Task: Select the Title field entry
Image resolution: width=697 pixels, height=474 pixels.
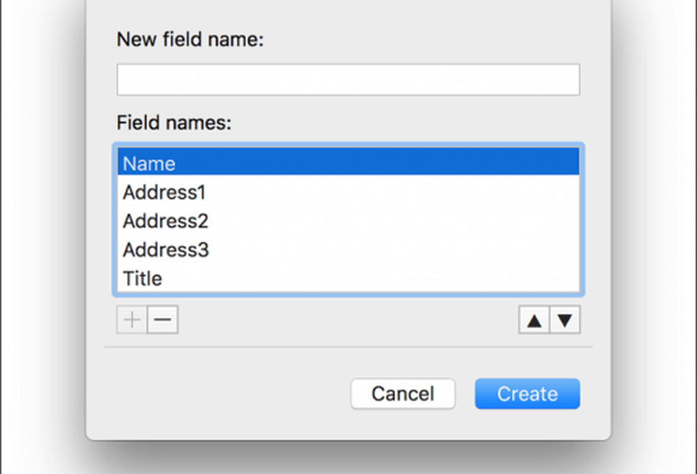Action: (348, 278)
